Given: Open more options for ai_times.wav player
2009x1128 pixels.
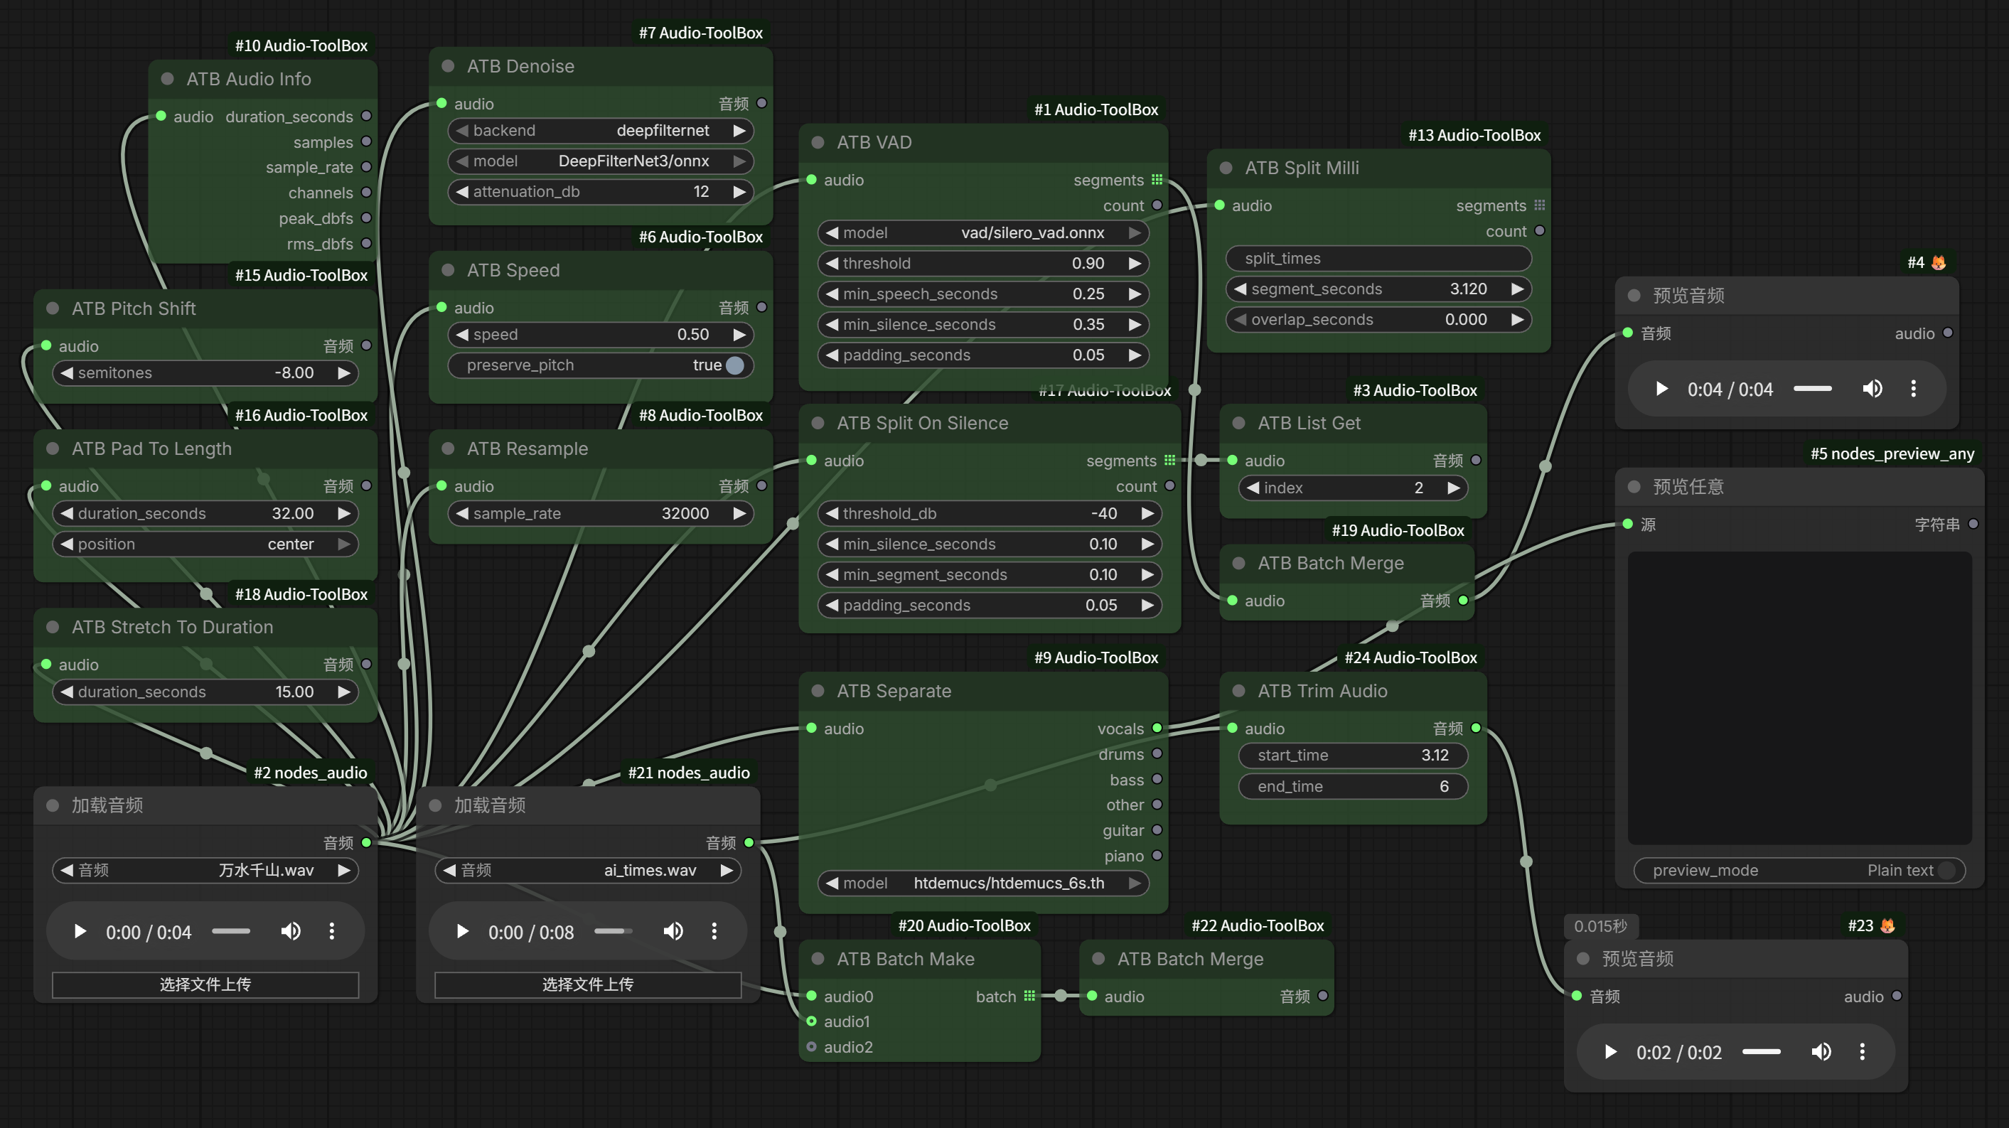Looking at the screenshot, I should (714, 932).
